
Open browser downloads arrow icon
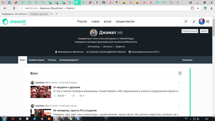point(211,8)
